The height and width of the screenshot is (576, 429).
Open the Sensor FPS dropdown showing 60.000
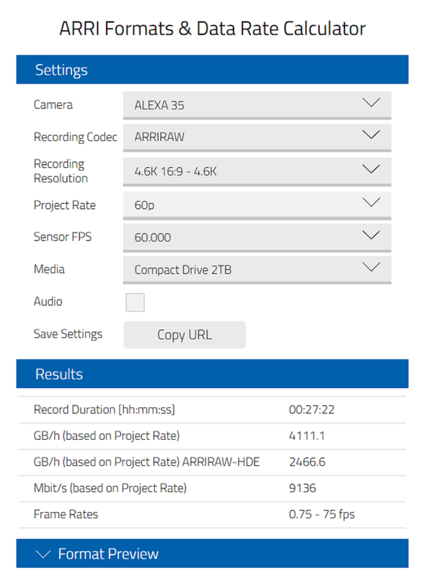click(x=257, y=238)
